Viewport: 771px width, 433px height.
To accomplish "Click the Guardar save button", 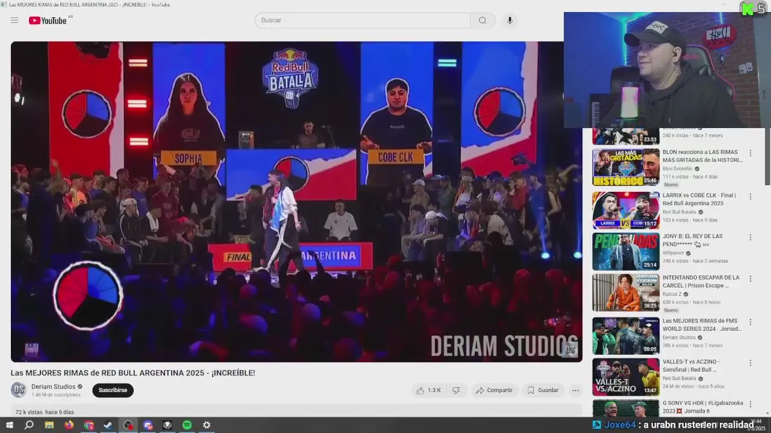I will pos(543,390).
